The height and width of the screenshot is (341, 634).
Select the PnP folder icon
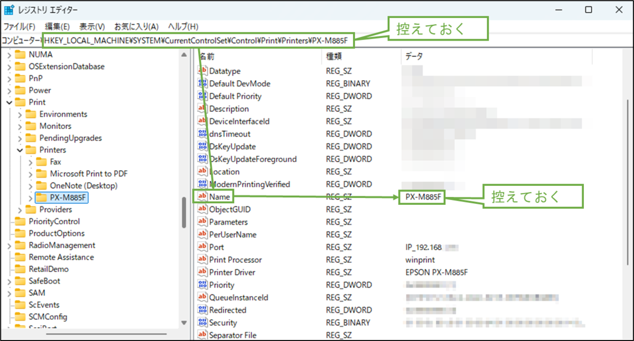click(20, 78)
